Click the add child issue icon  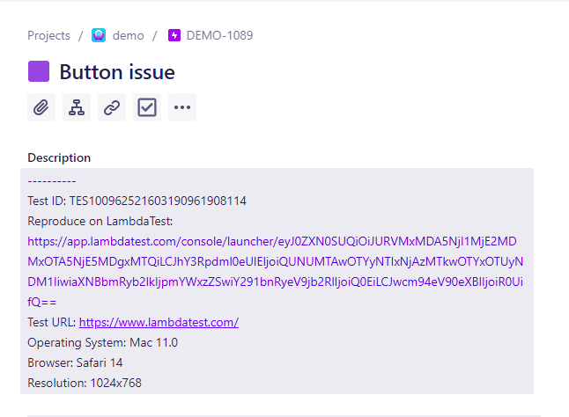[x=77, y=107]
